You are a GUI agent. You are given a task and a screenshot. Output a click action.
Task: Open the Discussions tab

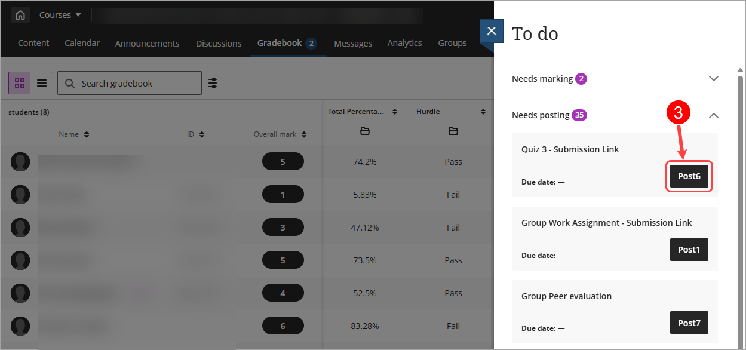pos(219,44)
